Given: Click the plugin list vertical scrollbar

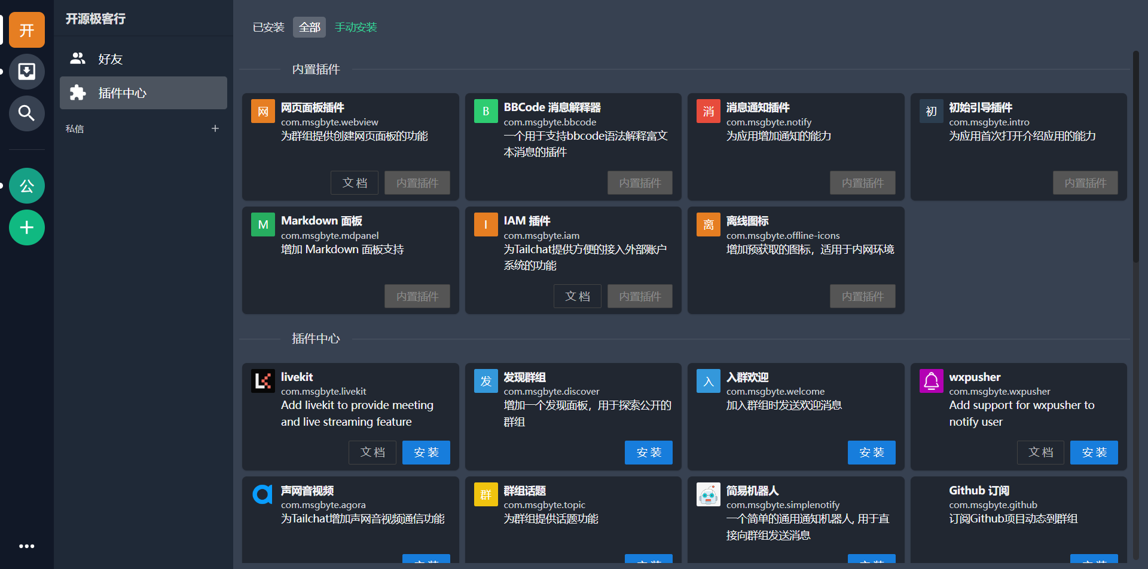Looking at the screenshot, I should tap(1136, 156).
